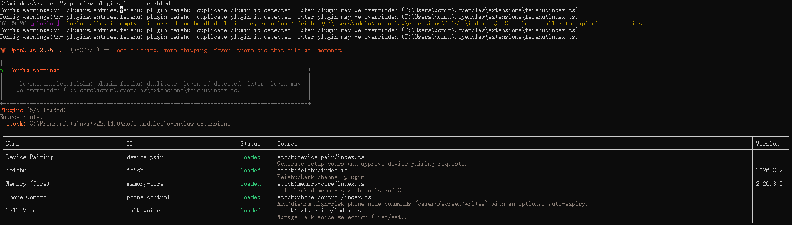Click 'Talk Voice' plugin name
This screenshot has height=225, width=792.
tap(23, 210)
